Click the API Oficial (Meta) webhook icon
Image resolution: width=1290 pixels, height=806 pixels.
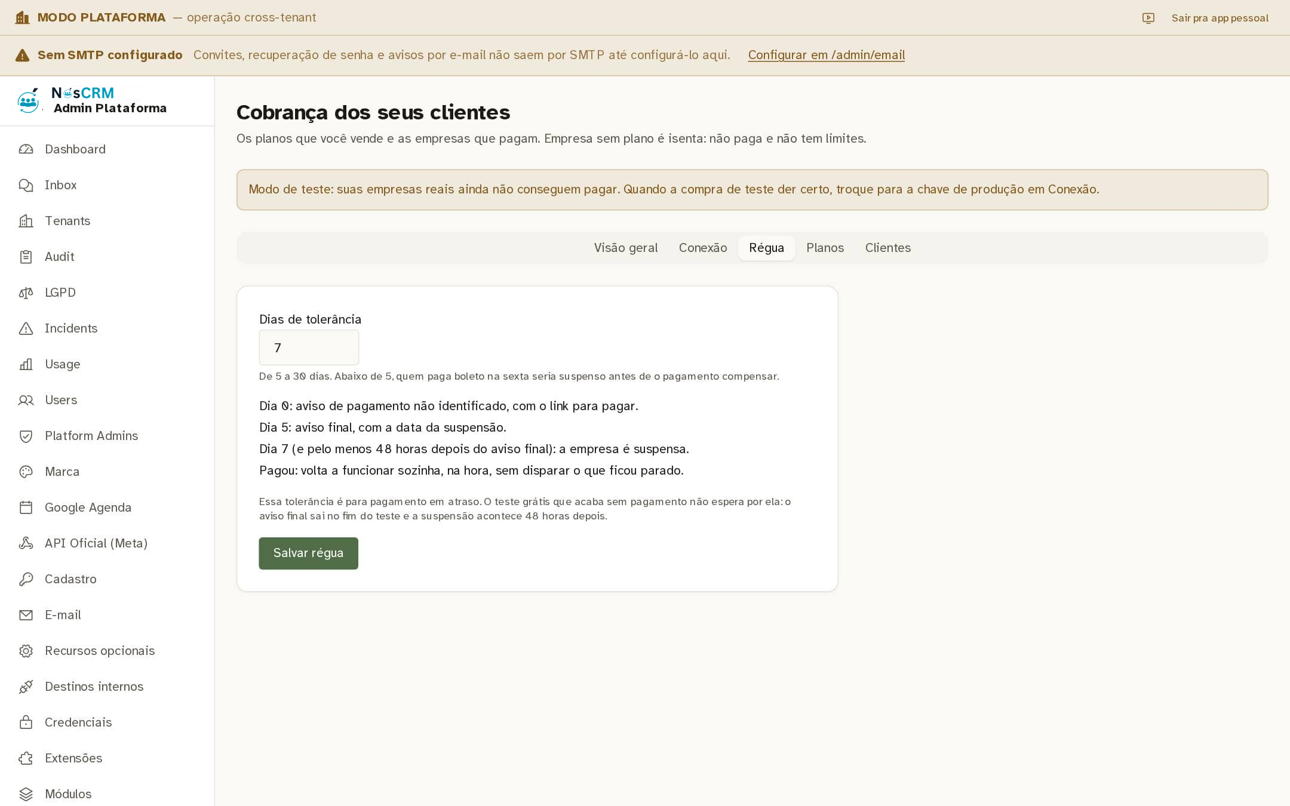pyautogui.click(x=26, y=543)
